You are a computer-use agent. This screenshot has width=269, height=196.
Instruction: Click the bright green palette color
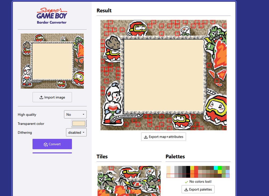pyautogui.click(x=220, y=168)
